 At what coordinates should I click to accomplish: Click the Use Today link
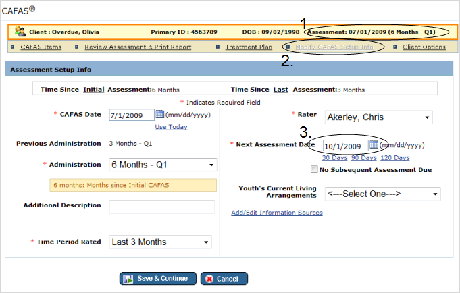point(171,127)
